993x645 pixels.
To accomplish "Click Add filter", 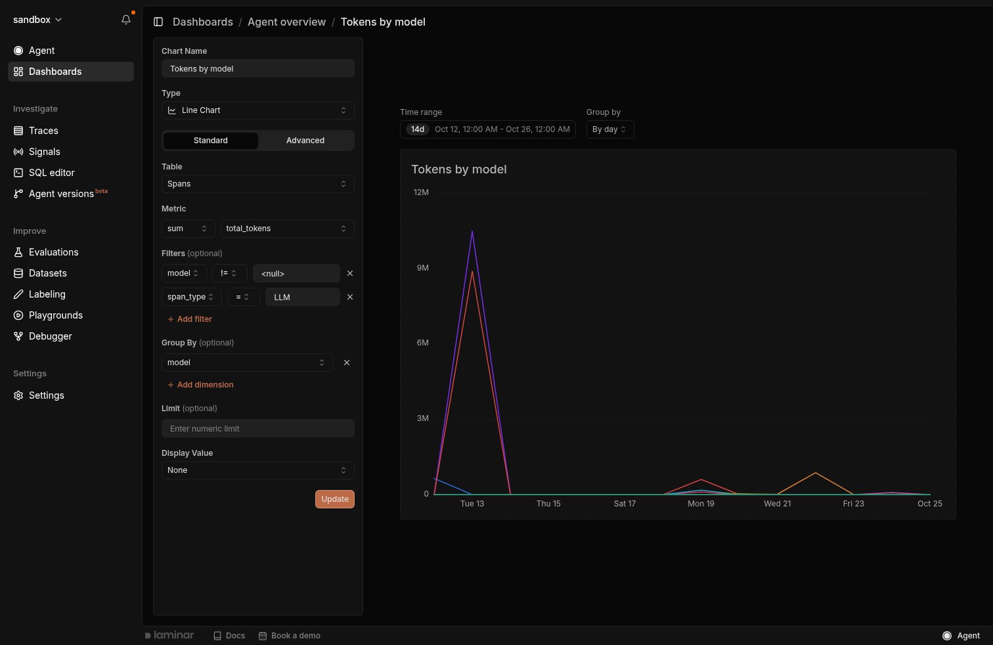I will pos(190,319).
